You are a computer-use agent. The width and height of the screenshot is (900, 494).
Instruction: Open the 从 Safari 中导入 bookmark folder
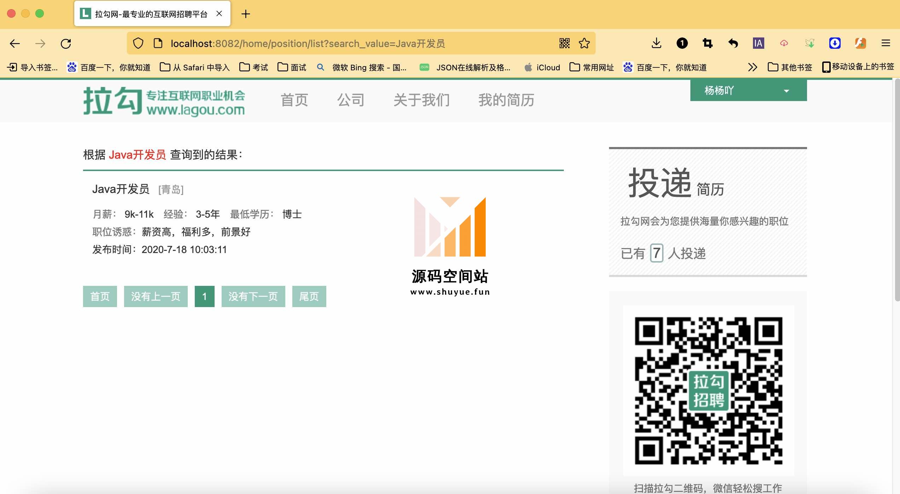coord(195,67)
